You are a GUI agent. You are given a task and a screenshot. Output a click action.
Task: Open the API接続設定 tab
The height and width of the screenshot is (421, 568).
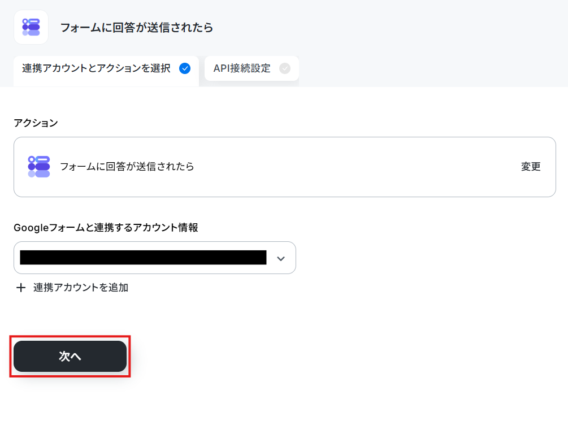pos(252,68)
